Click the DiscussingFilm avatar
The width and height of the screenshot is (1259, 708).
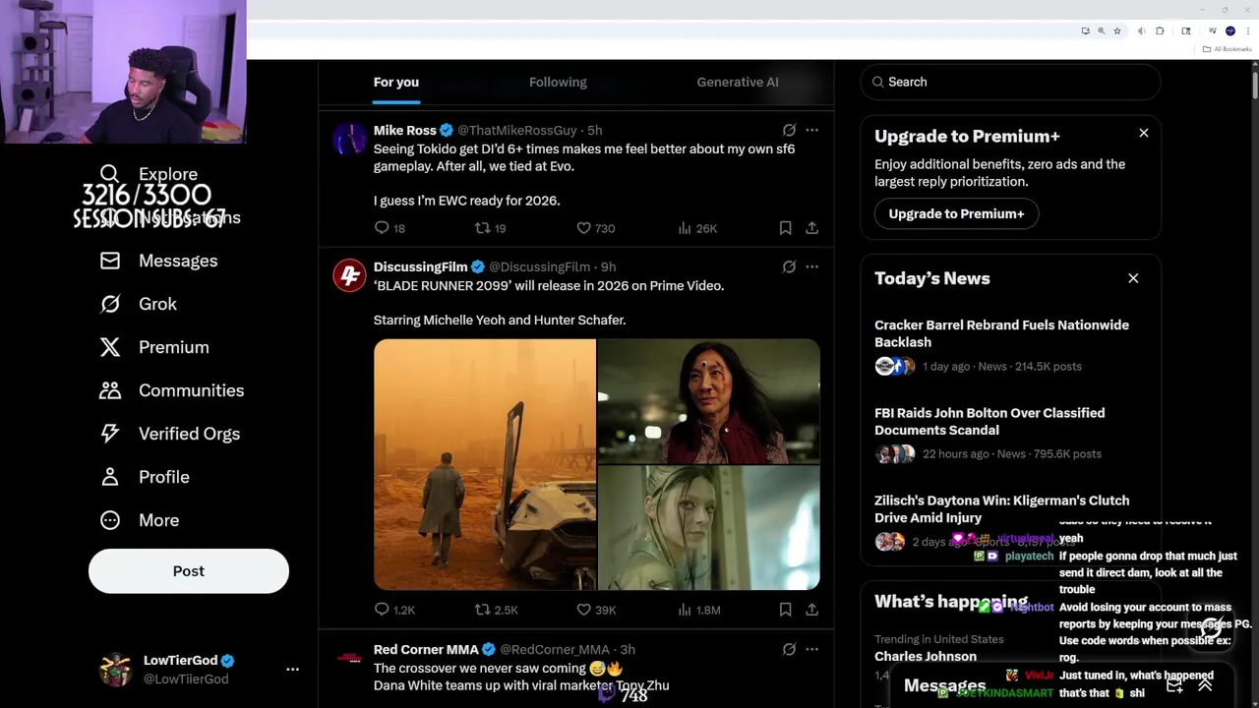(349, 275)
